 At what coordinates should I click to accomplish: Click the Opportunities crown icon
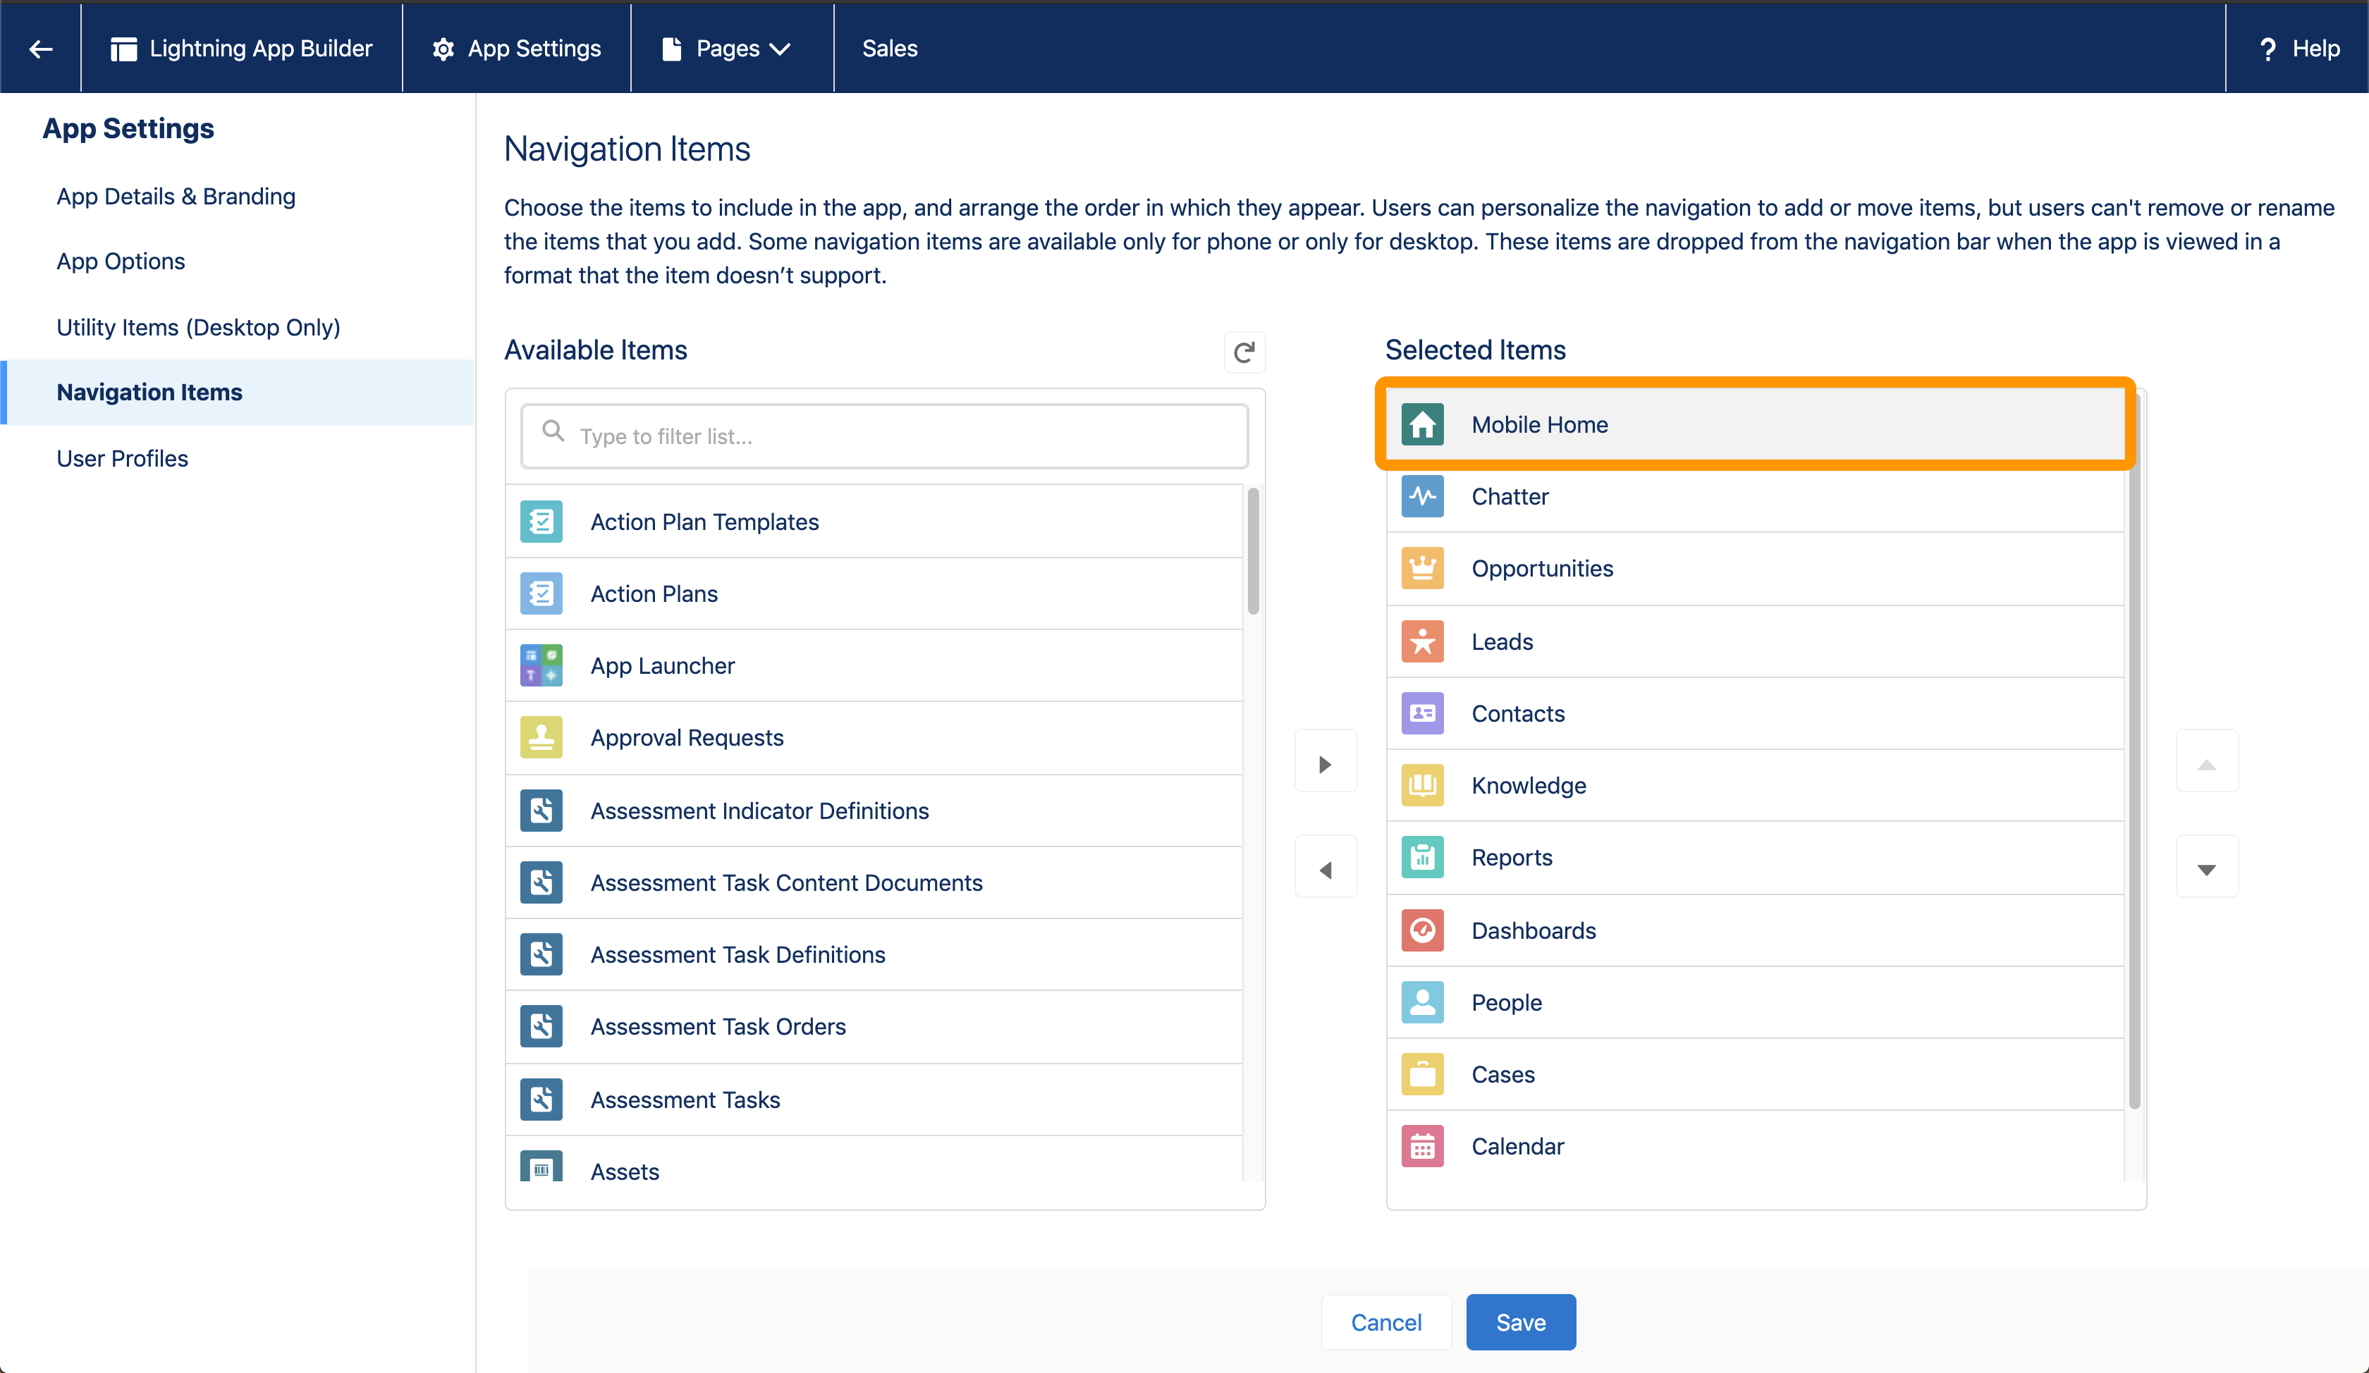click(x=1422, y=569)
